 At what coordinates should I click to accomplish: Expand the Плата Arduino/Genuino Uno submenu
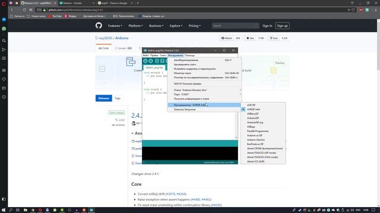[x=204, y=90]
